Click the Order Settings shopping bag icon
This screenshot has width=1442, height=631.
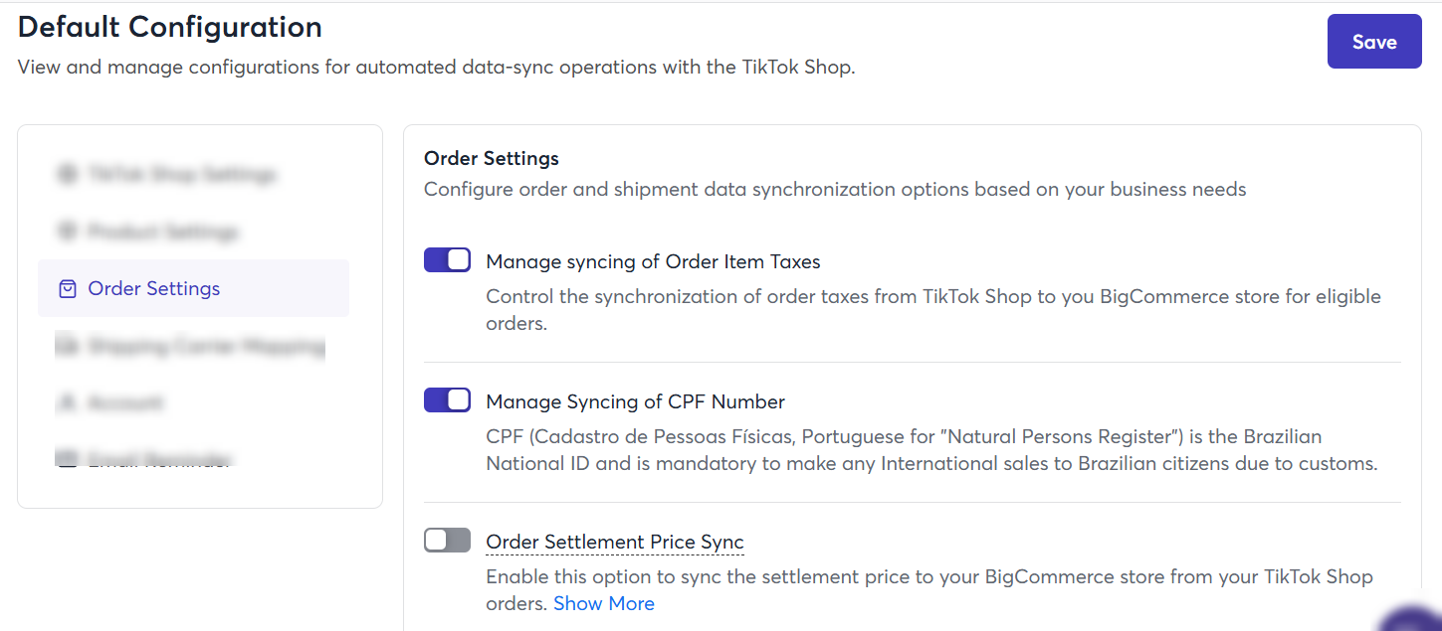click(68, 289)
